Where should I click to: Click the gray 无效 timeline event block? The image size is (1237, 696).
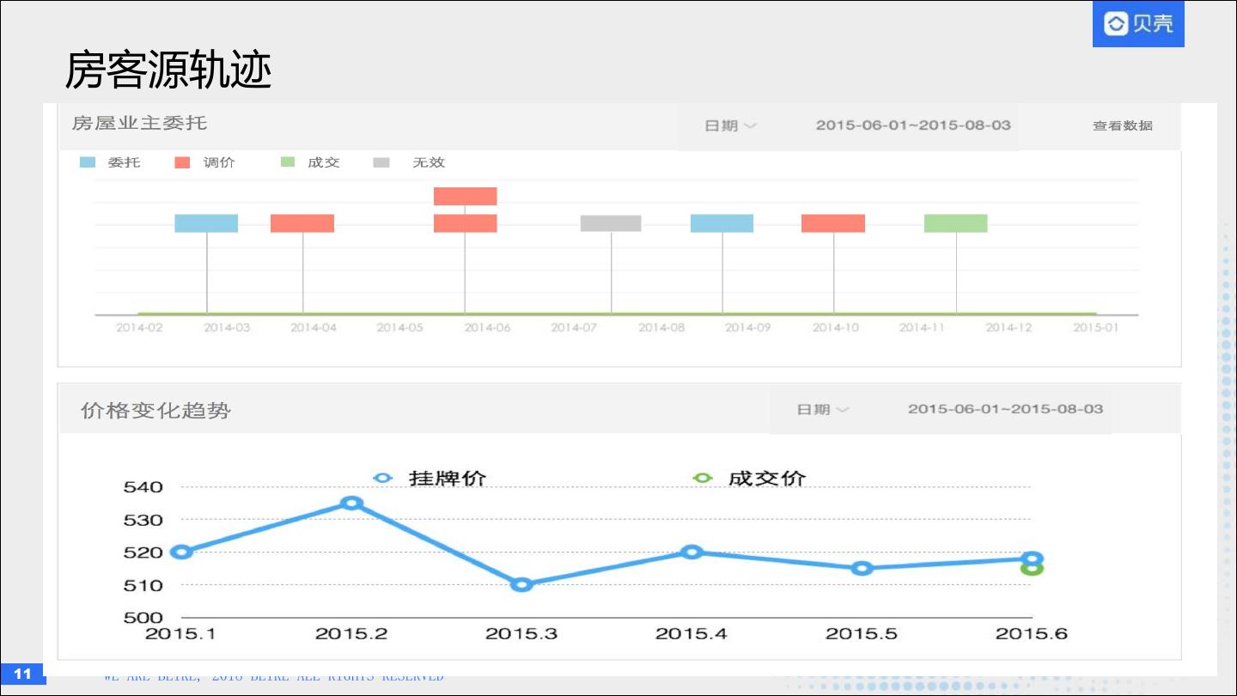click(x=611, y=223)
